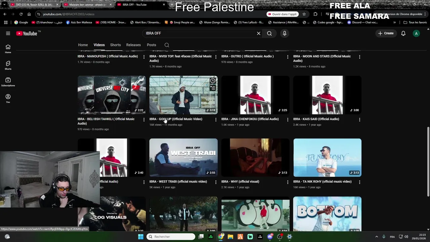Image resolution: width=430 pixels, height=242 pixels.
Task: Open options for TA NIK ROHY video
Action: click(359, 182)
